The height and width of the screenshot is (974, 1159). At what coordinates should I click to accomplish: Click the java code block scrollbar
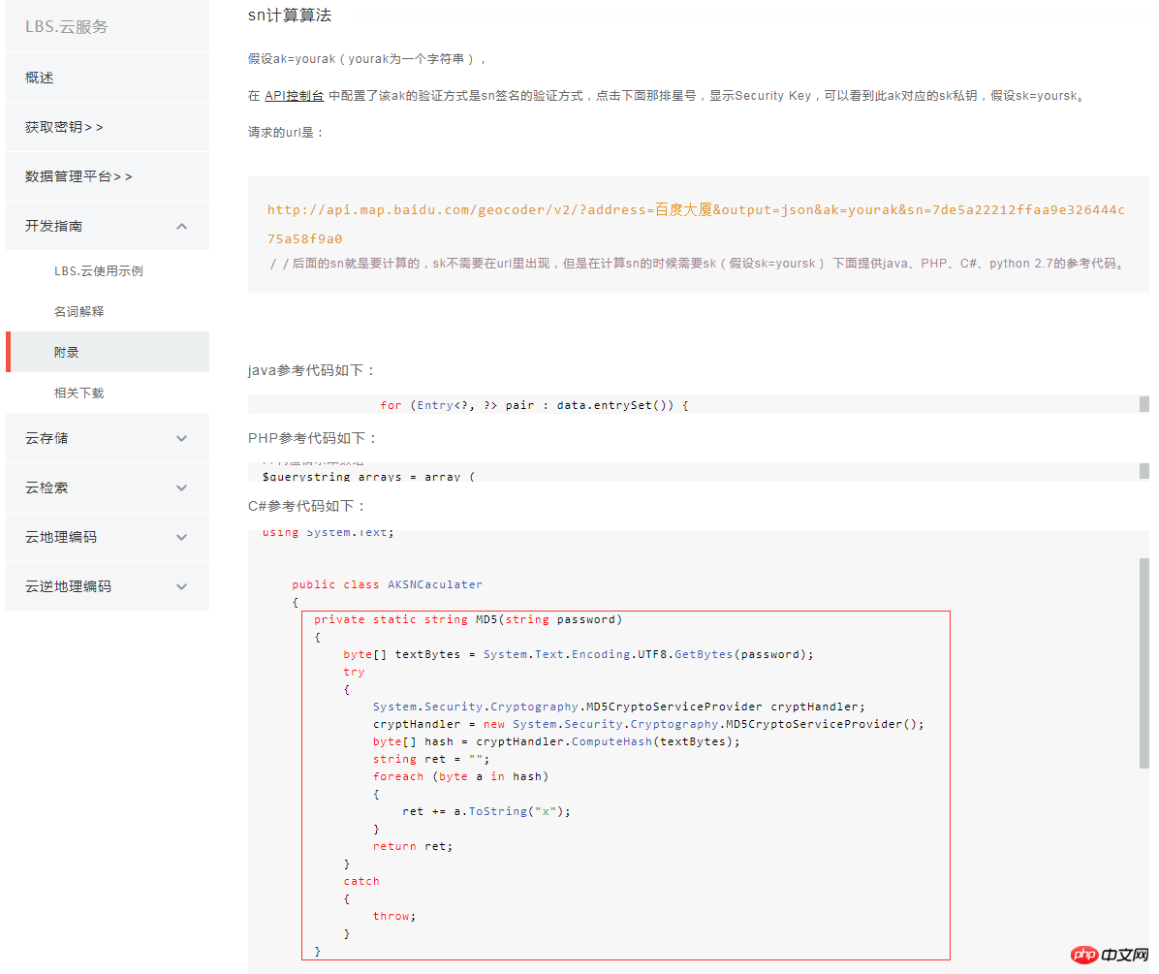tap(1144, 404)
